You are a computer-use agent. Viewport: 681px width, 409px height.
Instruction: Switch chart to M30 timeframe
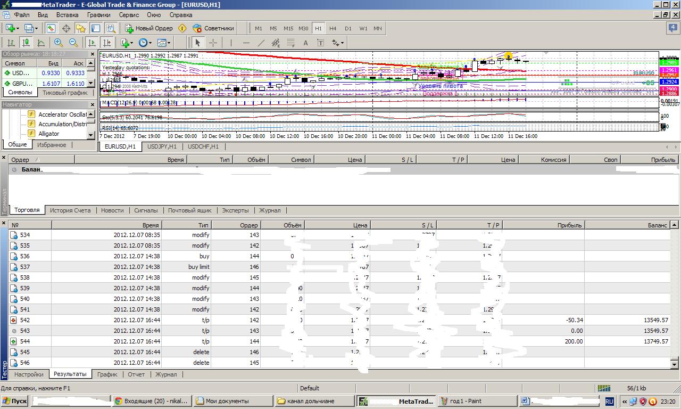(303, 28)
